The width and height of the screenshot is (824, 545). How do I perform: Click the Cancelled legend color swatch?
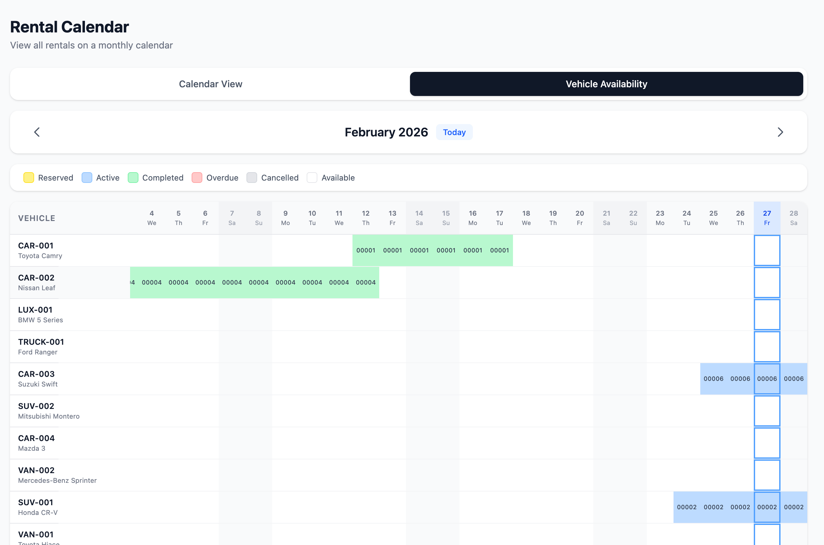pos(251,178)
